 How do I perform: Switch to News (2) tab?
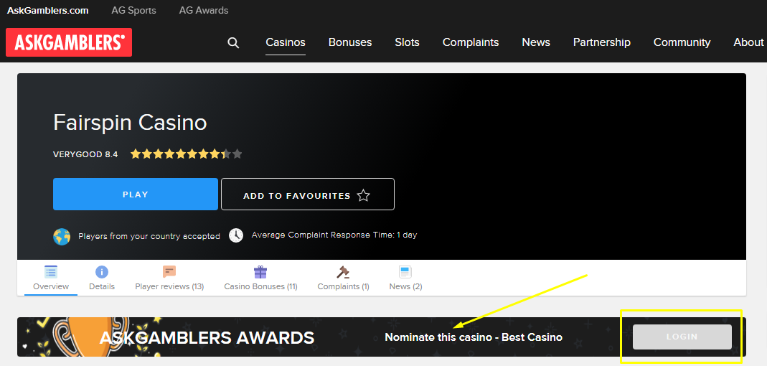pyautogui.click(x=405, y=278)
